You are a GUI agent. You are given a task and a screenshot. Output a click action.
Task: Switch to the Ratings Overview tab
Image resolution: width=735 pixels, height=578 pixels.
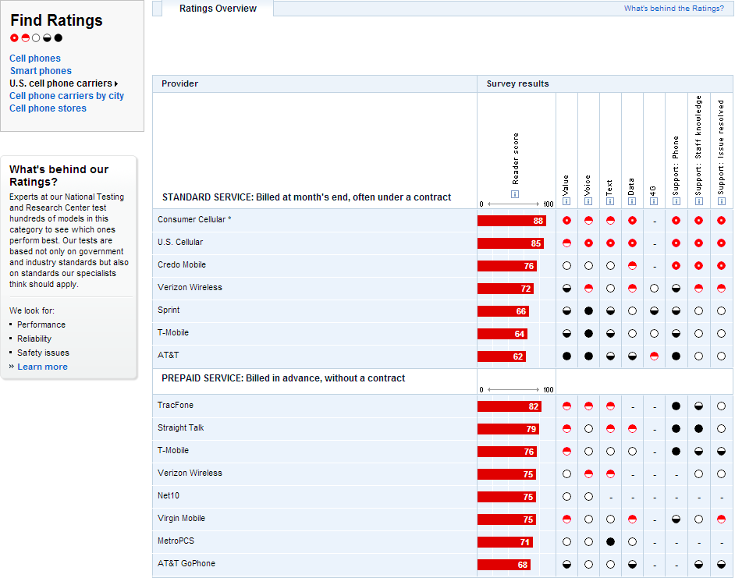click(218, 9)
